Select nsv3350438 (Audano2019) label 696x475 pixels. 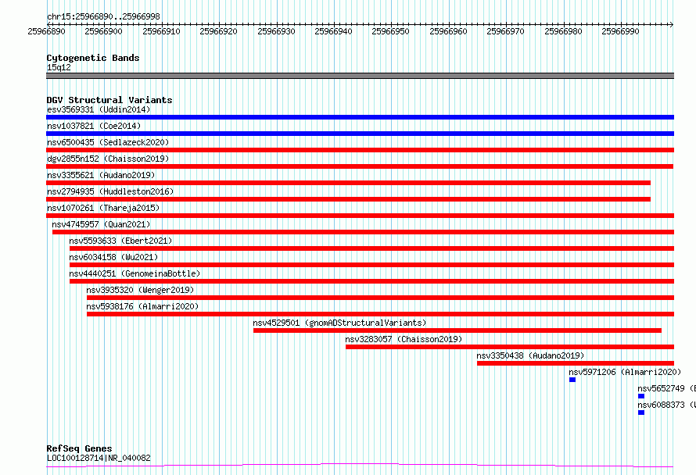coord(530,355)
